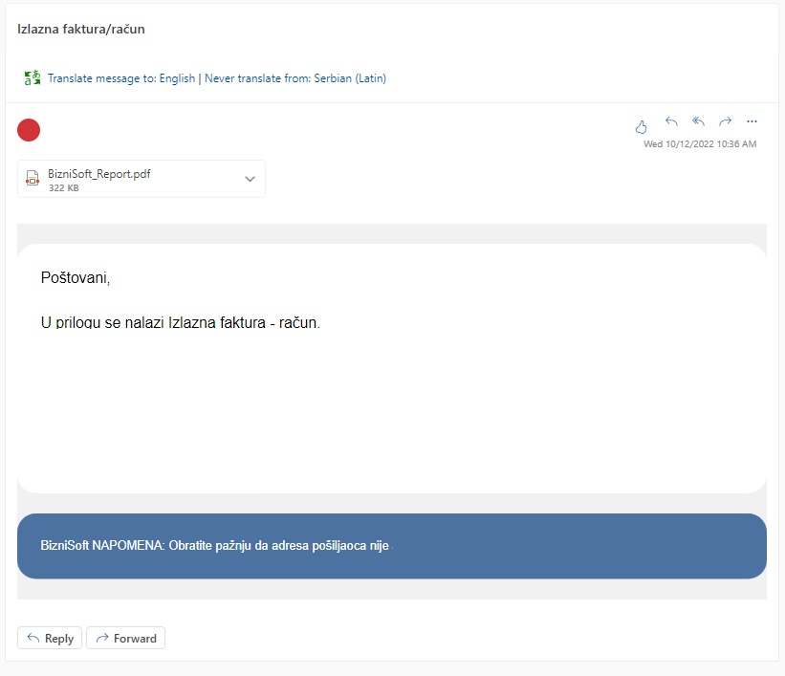The image size is (785, 676).
Task: Click the blue BizniSoft NAPOMENA banner
Action: [x=391, y=546]
